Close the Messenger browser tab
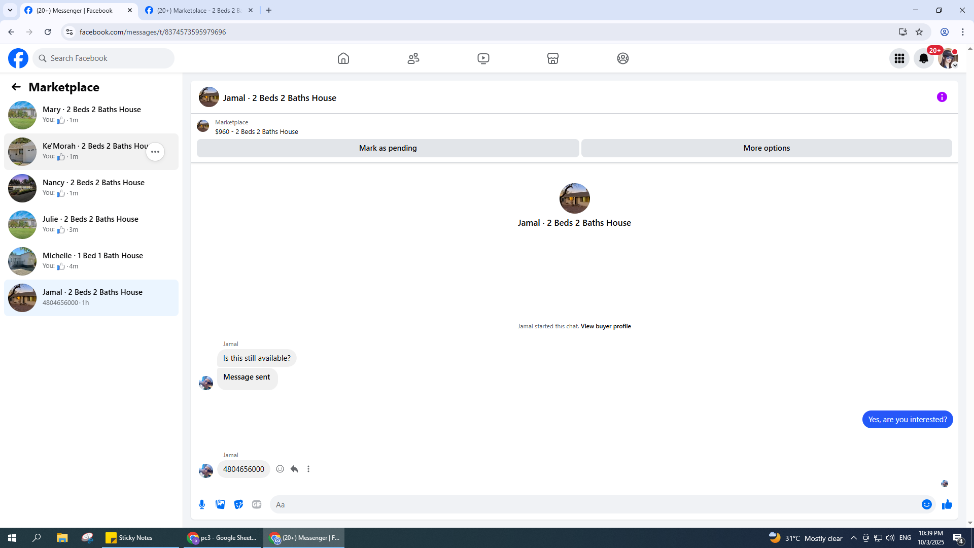 [130, 10]
